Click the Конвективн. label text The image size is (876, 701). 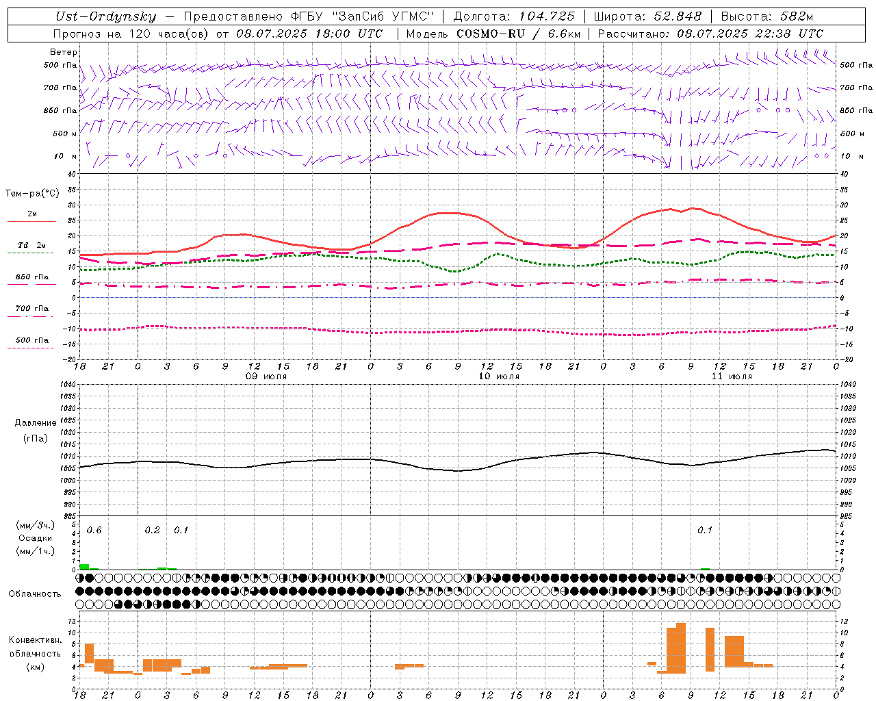point(36,640)
